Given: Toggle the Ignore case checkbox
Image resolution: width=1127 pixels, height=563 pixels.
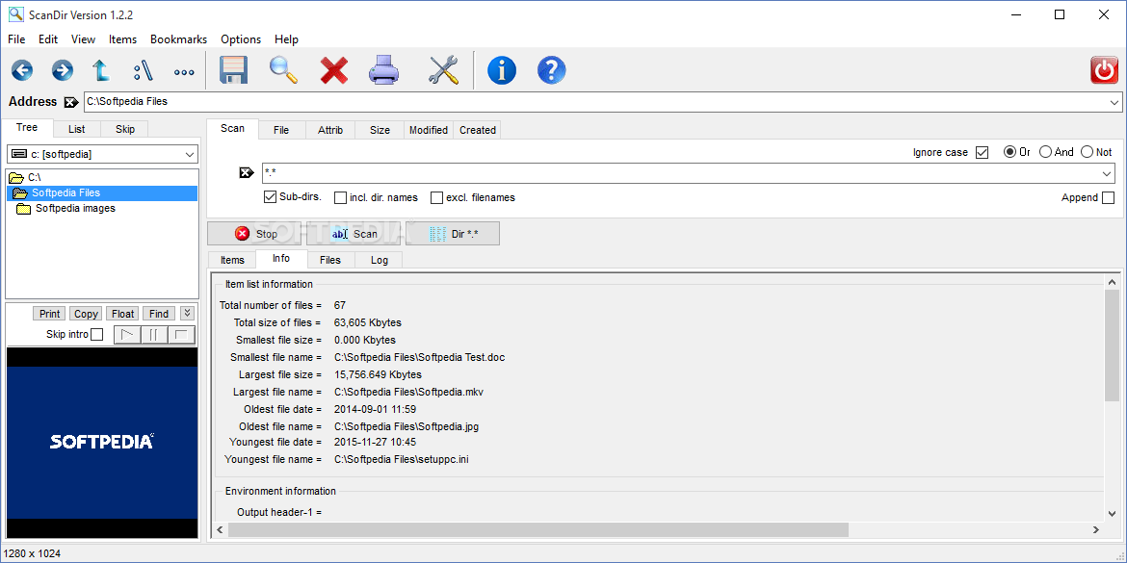Looking at the screenshot, I should coord(983,152).
